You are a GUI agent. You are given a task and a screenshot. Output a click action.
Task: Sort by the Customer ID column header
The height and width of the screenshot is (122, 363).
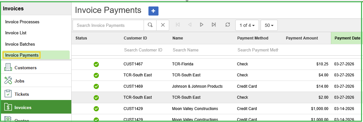tap(135, 38)
